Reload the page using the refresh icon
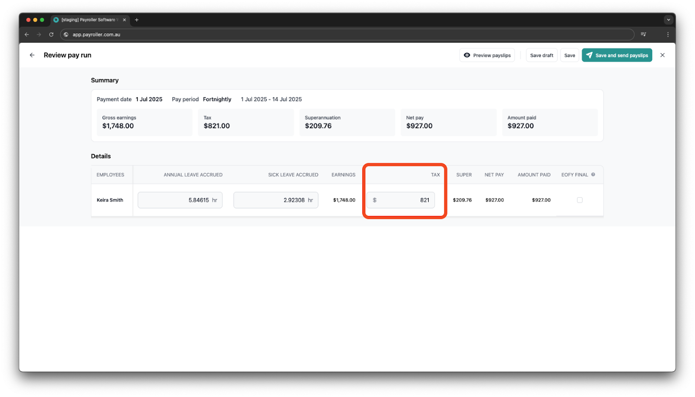This screenshot has width=695, height=397. point(51,34)
